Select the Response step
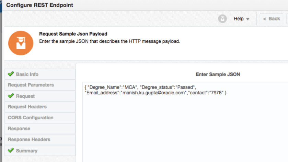 [19, 129]
